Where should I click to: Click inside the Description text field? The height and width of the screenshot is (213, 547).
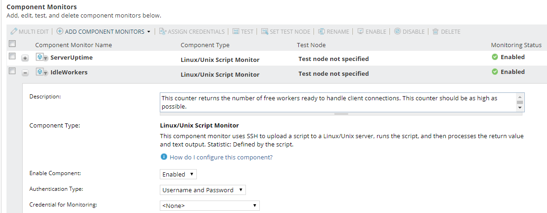[338, 102]
